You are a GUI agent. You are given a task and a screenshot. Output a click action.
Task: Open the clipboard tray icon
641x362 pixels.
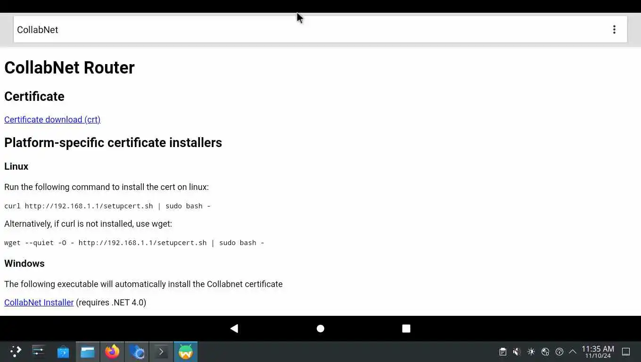click(x=503, y=352)
